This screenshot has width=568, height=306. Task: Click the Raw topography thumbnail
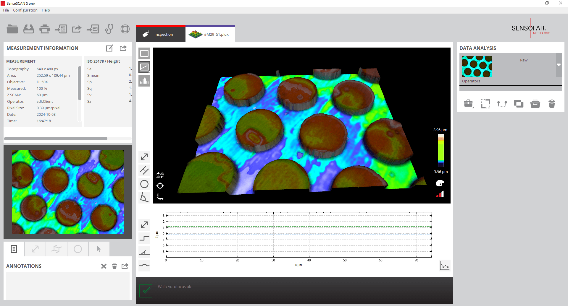pos(477,66)
